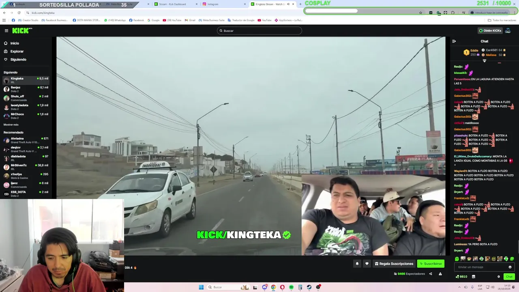Reload the page
The height and width of the screenshot is (292, 519).
tap(19, 13)
